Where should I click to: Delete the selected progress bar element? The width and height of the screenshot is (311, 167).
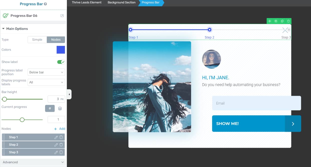pyautogui.click(x=288, y=21)
